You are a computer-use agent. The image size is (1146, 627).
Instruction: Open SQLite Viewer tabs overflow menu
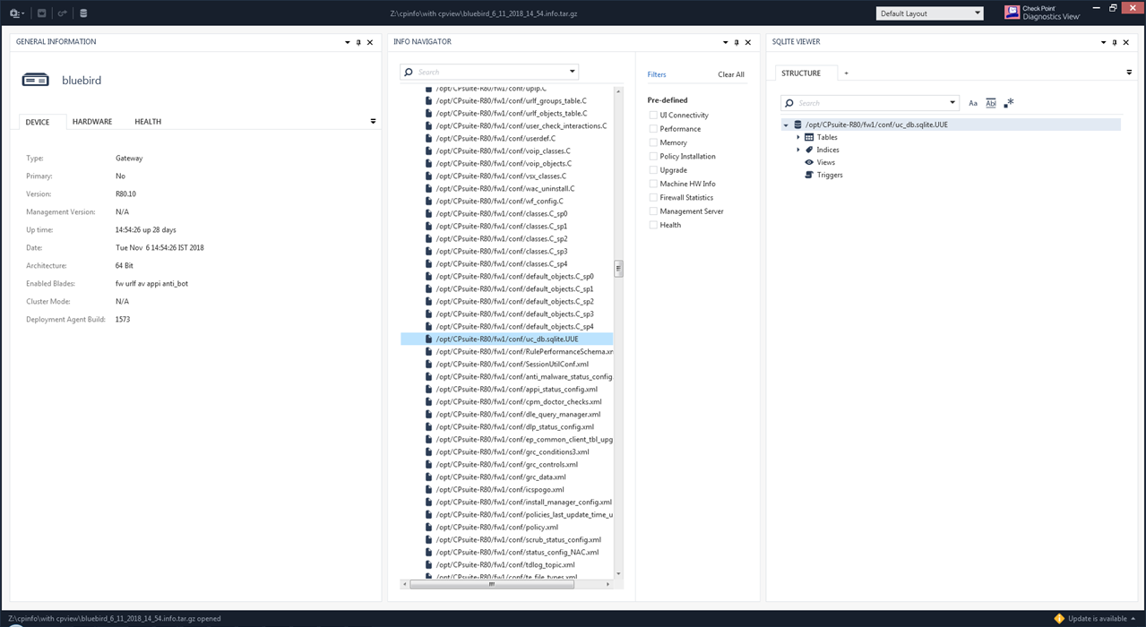click(x=1129, y=73)
